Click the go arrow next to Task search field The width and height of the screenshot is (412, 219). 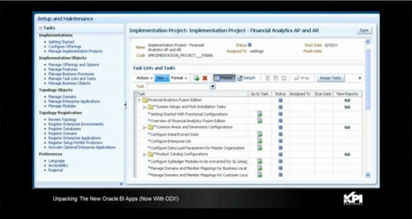click(212, 86)
